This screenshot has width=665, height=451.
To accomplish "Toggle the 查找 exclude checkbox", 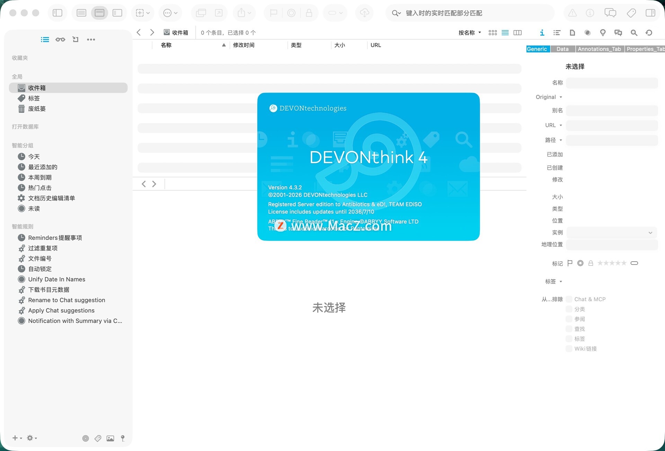I will point(569,329).
